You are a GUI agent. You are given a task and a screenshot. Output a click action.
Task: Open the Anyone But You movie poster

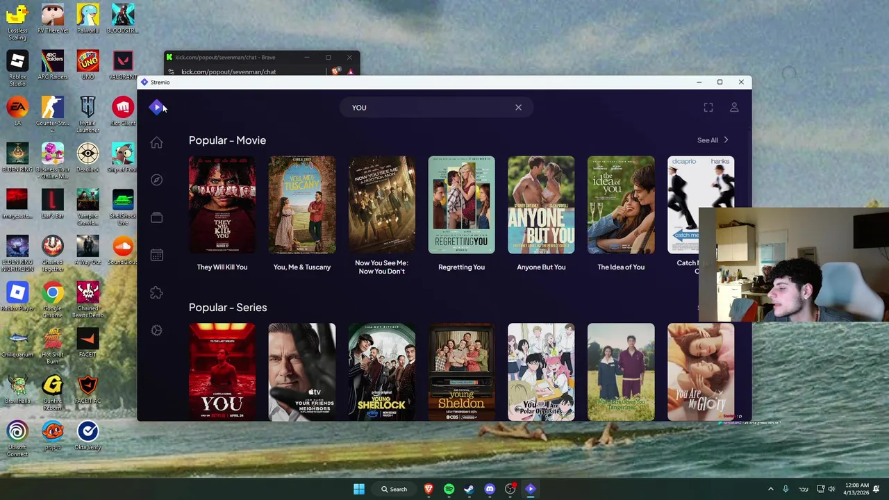541,205
